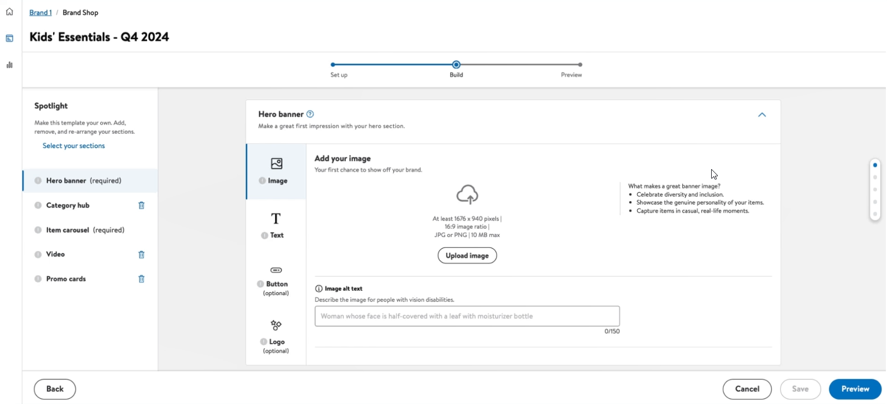887x404 pixels.
Task: Open the Select your sections link
Action: (x=74, y=146)
